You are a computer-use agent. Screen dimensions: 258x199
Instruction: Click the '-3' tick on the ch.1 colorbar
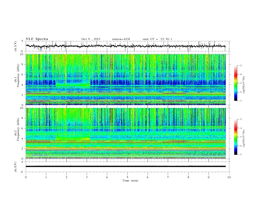pos(240,65)
